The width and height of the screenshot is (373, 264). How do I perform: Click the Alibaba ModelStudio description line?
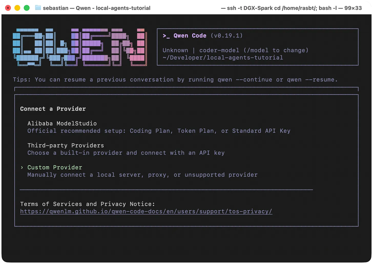click(159, 131)
